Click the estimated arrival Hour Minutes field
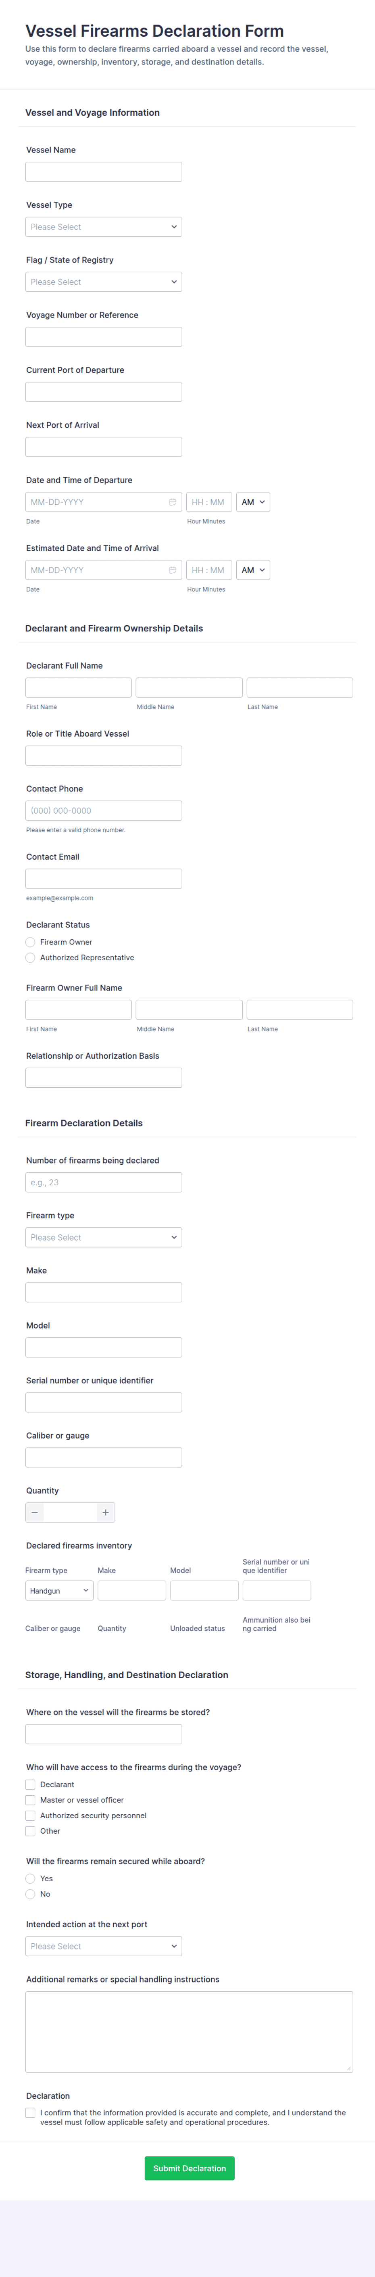 pos(209,570)
